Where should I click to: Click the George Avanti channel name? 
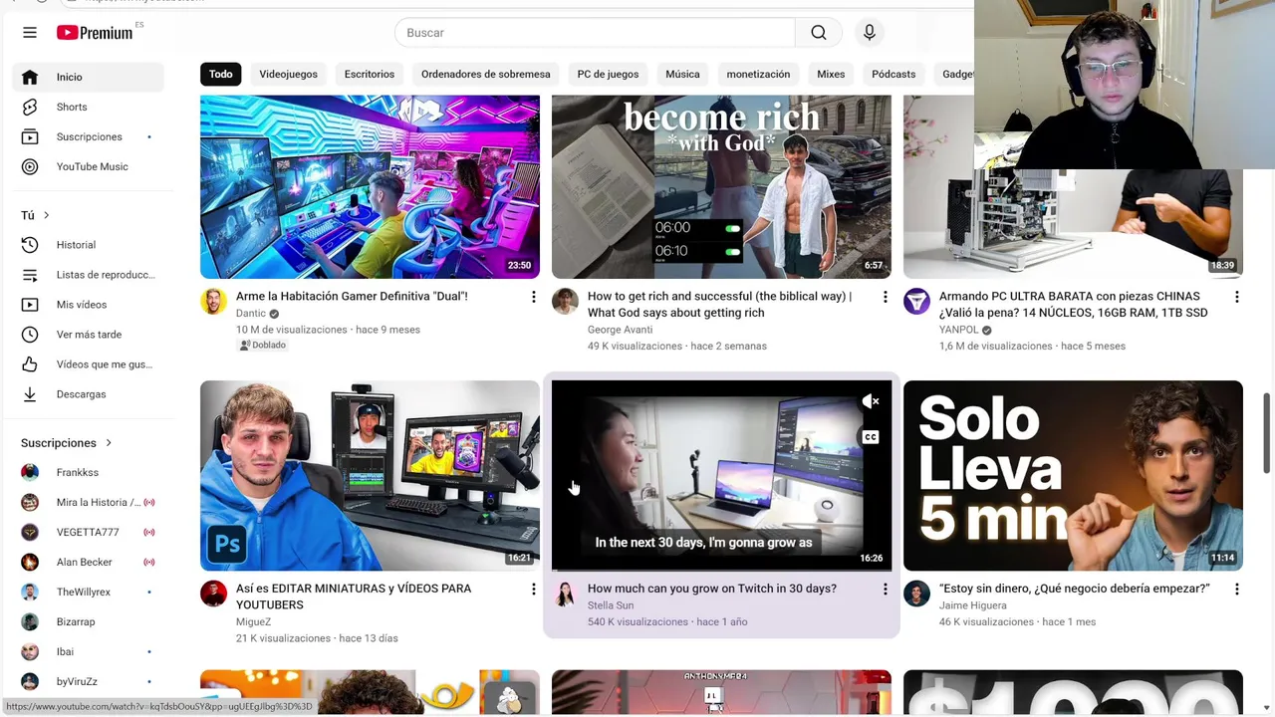pyautogui.click(x=620, y=330)
